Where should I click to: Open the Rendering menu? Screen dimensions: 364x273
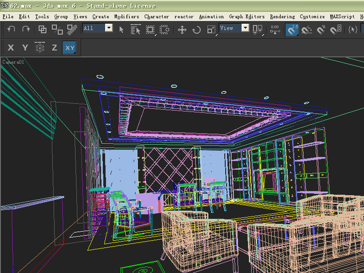click(282, 16)
